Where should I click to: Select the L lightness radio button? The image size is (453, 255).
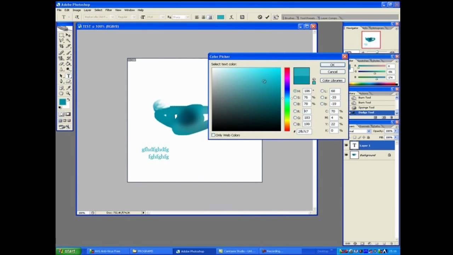click(x=322, y=91)
